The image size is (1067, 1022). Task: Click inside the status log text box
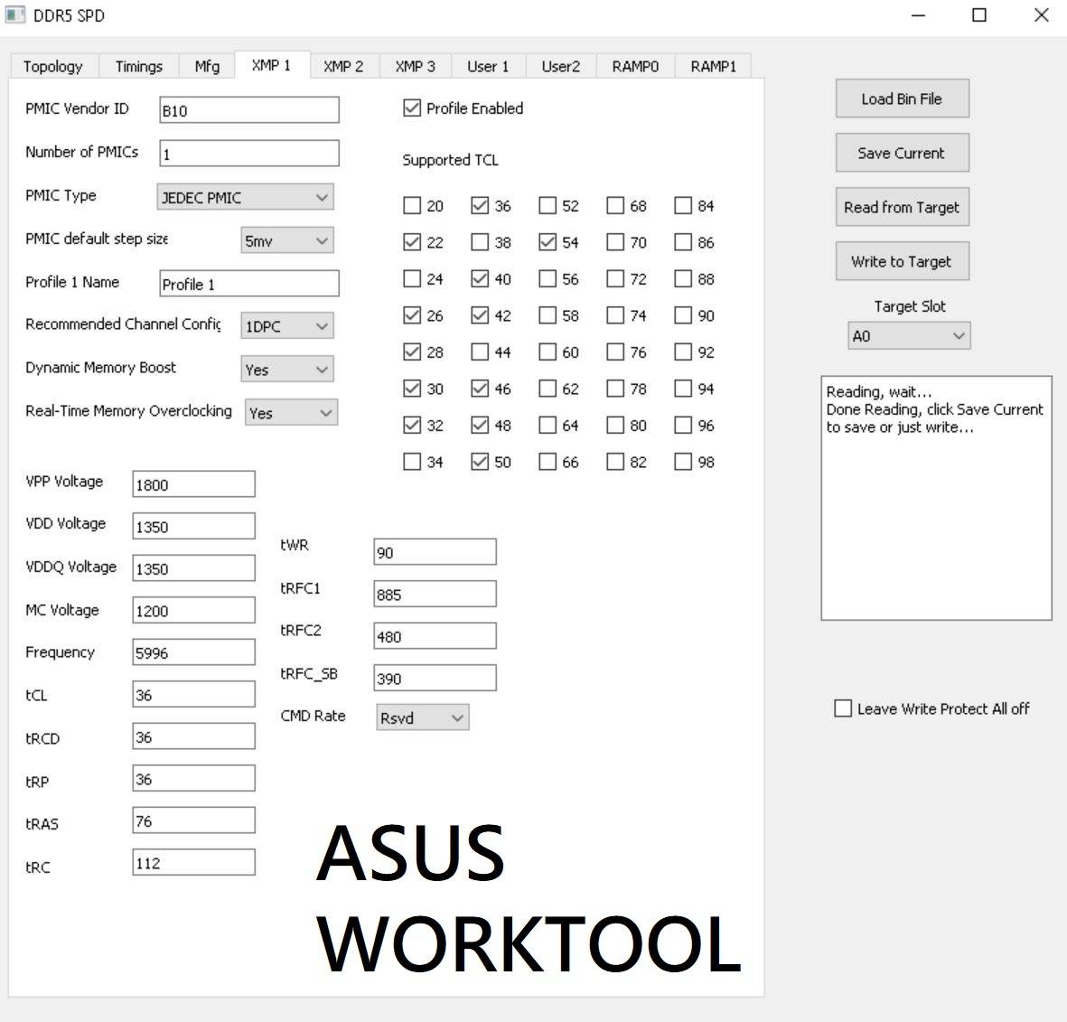coord(936,498)
